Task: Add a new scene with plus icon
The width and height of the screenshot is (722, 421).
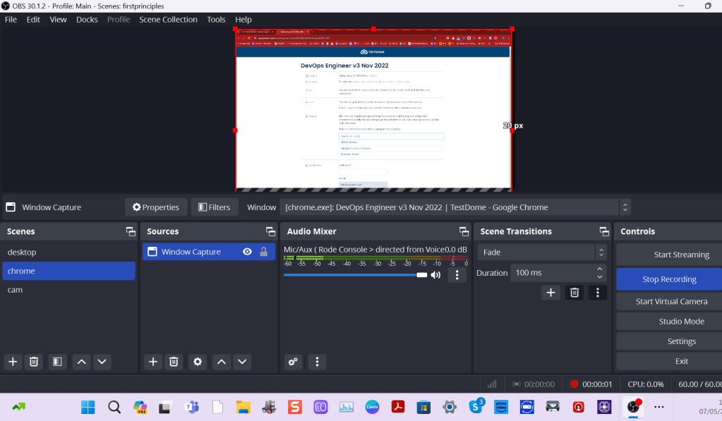Action: [13, 362]
